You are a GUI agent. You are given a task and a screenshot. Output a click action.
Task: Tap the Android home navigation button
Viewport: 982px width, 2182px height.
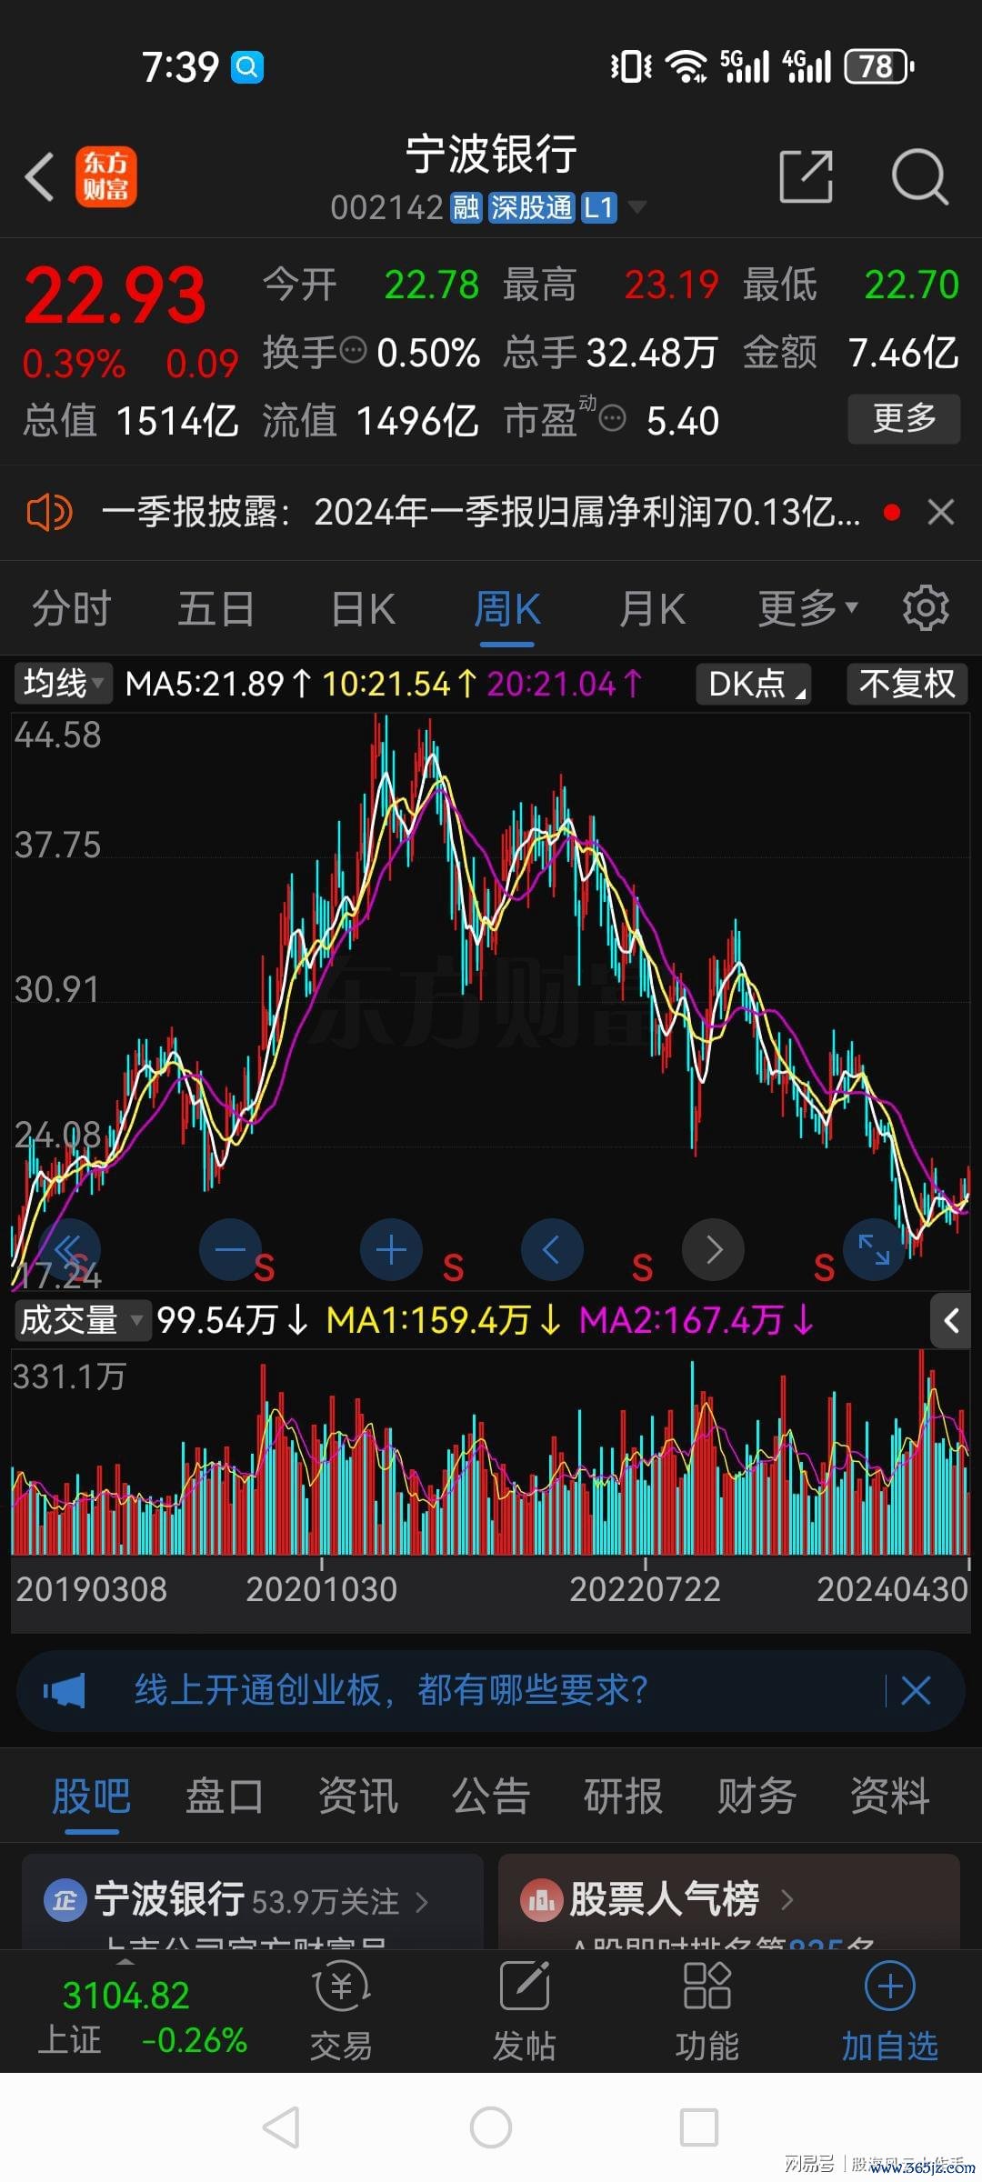[491, 2127]
